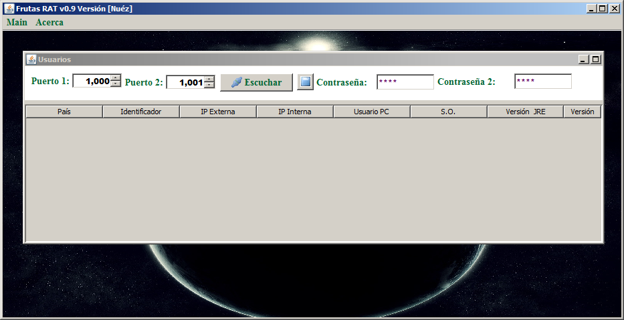624x320 pixels.
Task: Focus the Contraseña 2 password field
Action: 542,82
